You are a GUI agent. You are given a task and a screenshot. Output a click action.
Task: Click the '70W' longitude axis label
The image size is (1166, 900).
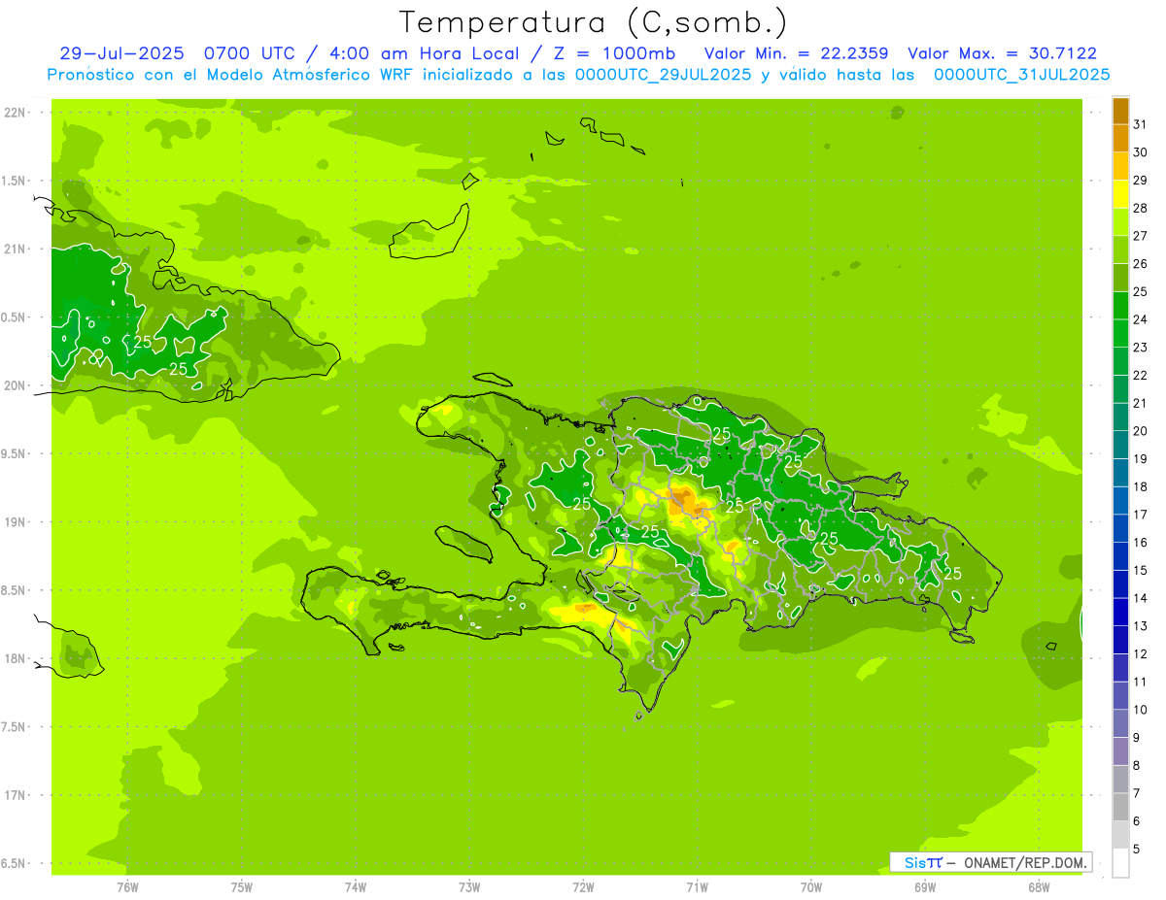pyautogui.click(x=810, y=887)
